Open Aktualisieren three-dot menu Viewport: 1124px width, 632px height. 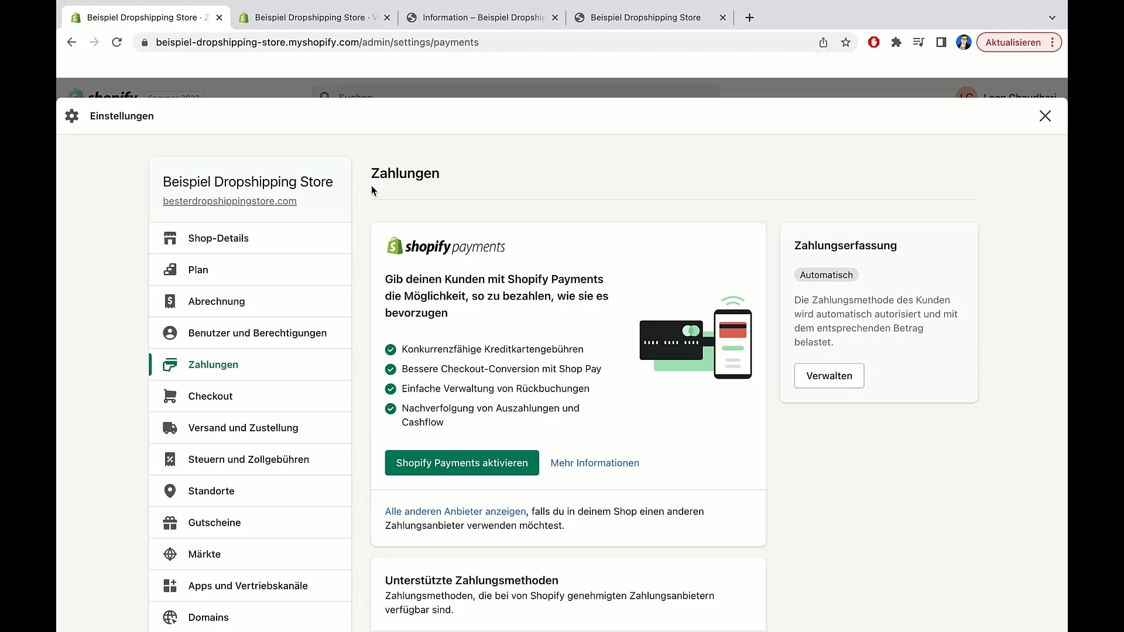[1053, 42]
